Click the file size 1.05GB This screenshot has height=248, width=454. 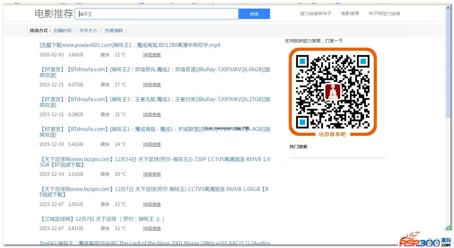76,204
